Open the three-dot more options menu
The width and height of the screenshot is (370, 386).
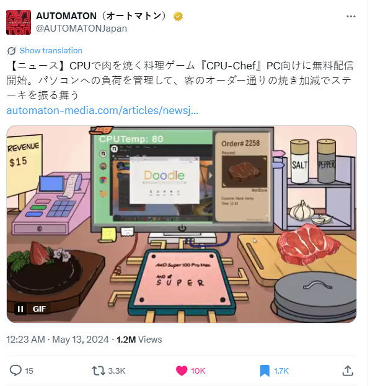pyautogui.click(x=351, y=16)
